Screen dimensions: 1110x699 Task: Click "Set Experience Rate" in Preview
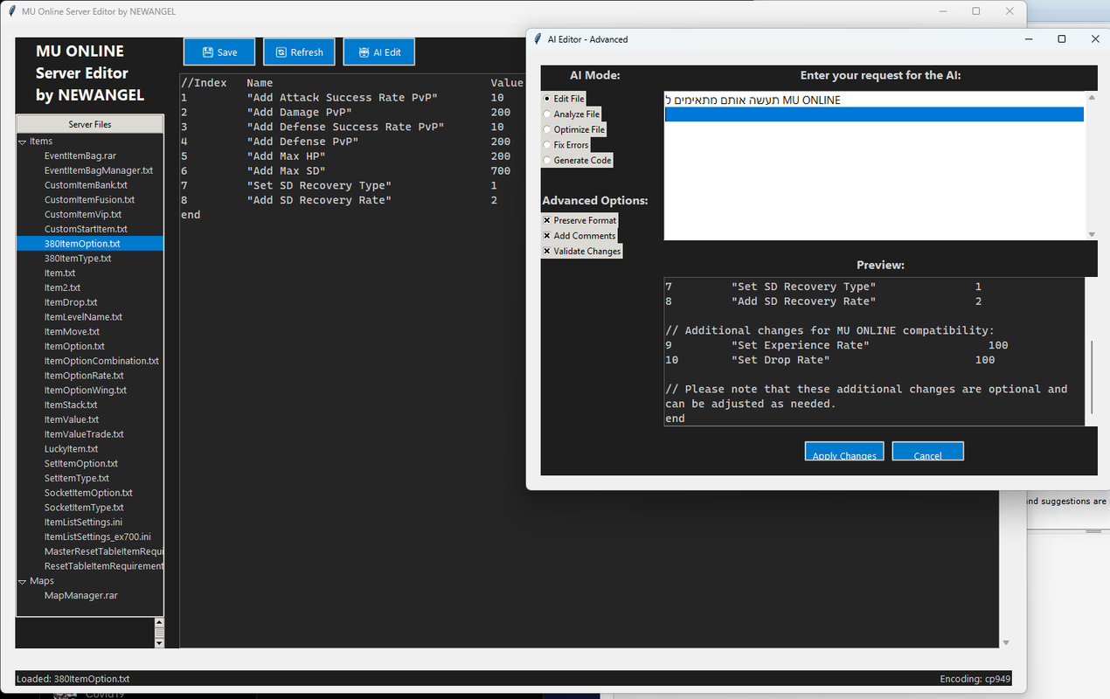click(800, 345)
